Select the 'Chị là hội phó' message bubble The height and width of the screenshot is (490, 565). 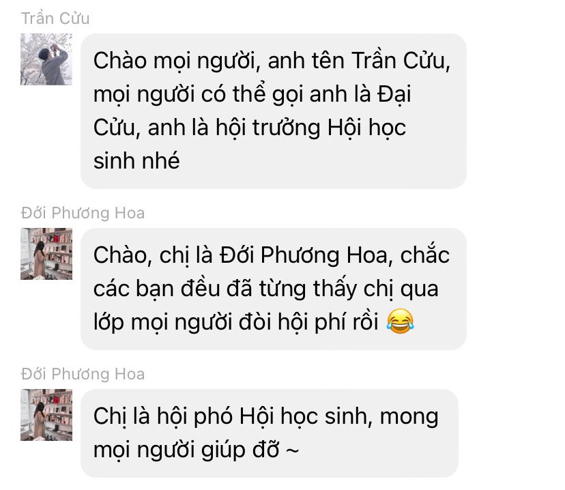point(270,433)
